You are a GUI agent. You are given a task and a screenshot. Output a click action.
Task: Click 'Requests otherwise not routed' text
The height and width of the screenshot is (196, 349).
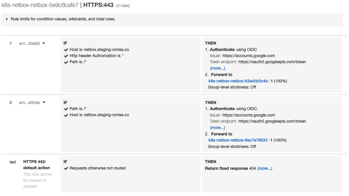click(x=98, y=168)
